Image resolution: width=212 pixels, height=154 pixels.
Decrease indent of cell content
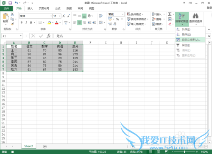click(89, 22)
